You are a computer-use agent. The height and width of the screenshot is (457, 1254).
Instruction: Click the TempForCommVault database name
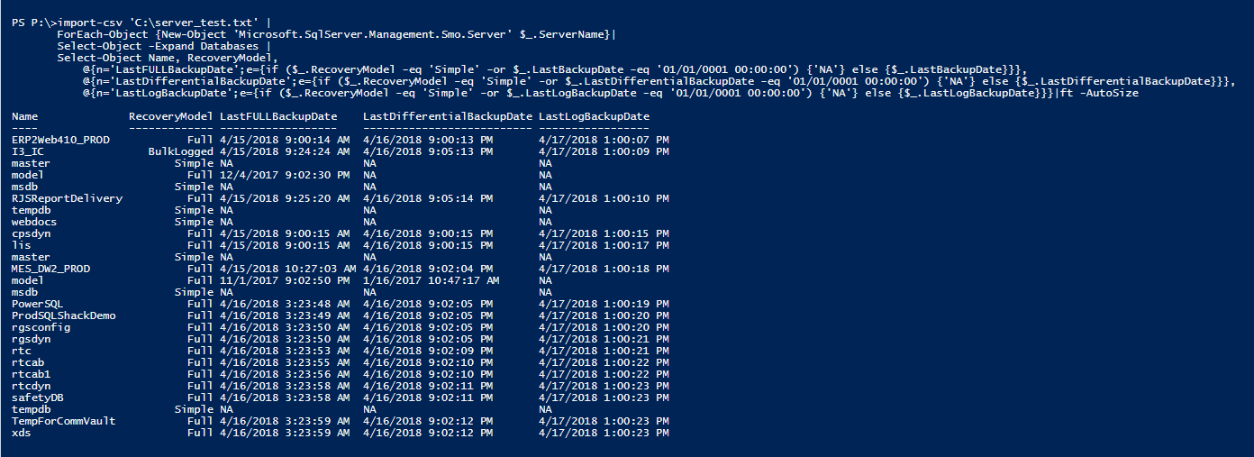(x=63, y=421)
